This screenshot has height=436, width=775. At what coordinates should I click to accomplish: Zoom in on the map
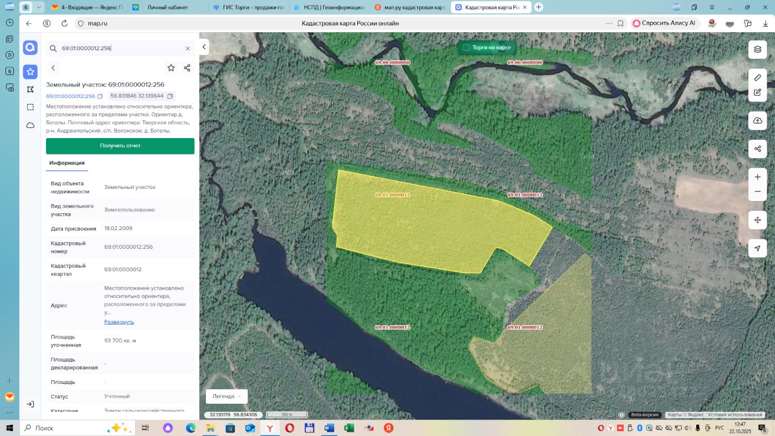[x=757, y=177]
